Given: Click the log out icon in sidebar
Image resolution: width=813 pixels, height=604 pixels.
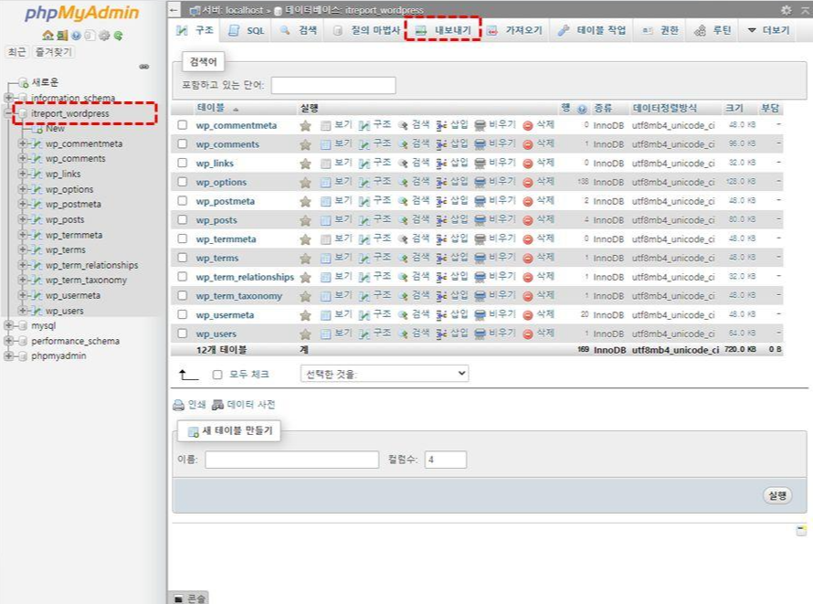Looking at the screenshot, I should point(62,36).
